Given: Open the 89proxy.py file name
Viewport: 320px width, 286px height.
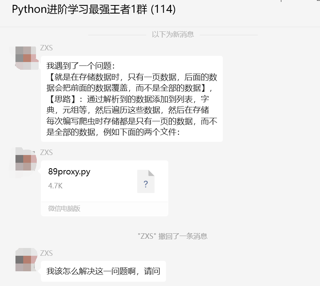Looking at the screenshot, I should (x=69, y=172).
